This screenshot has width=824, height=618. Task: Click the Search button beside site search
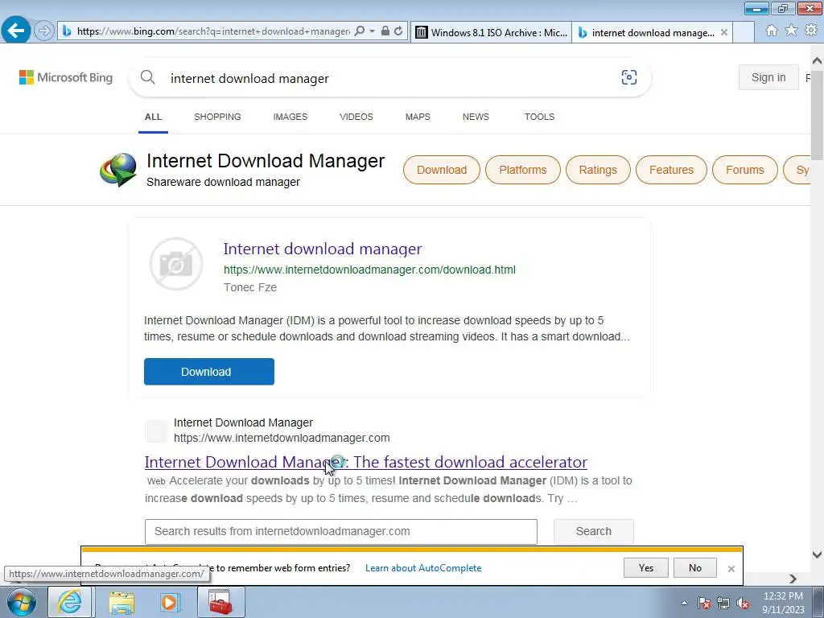(593, 531)
